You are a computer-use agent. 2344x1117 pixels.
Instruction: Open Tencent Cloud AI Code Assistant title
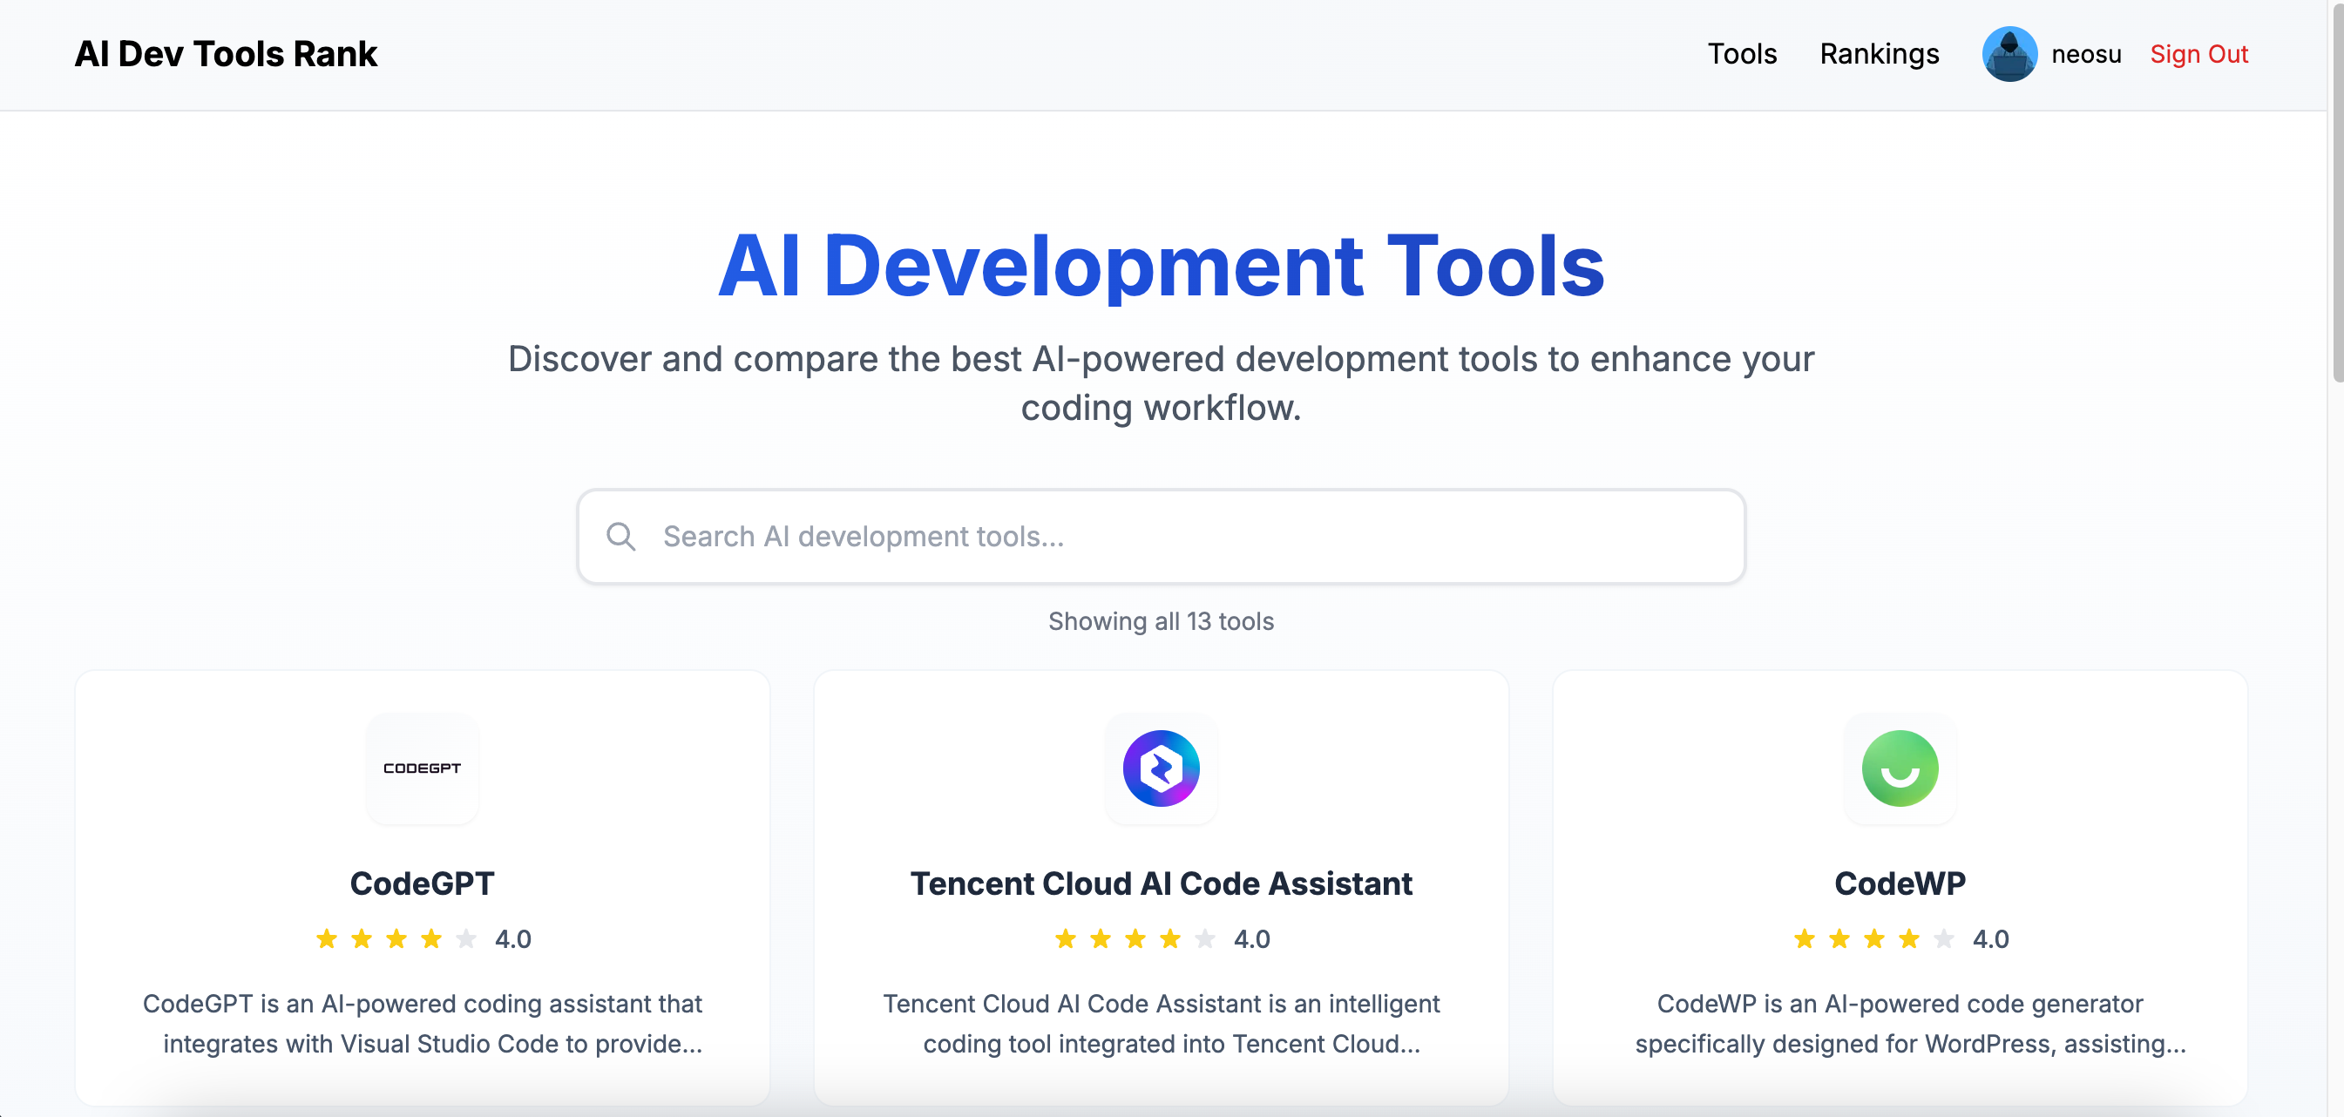tap(1160, 883)
